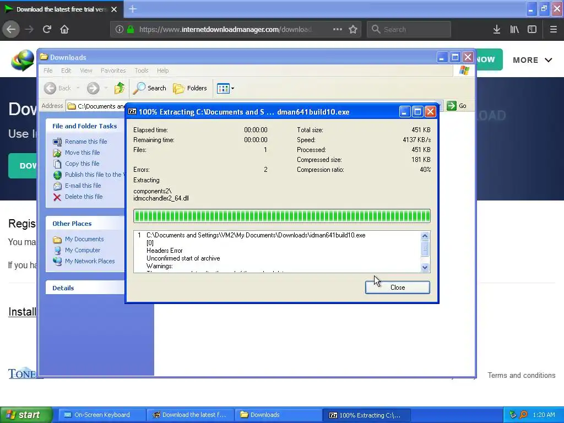
Task: Minimize the 7-Zip extracting dialog
Action: point(404,111)
